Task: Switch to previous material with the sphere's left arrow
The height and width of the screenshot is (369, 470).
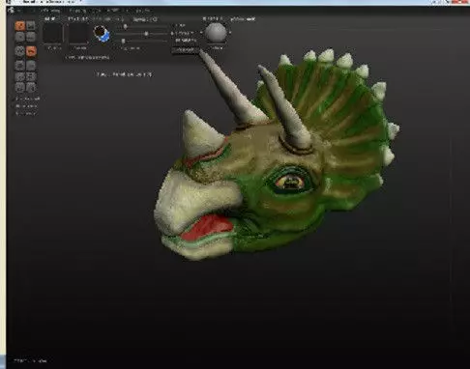Action: 202,33
